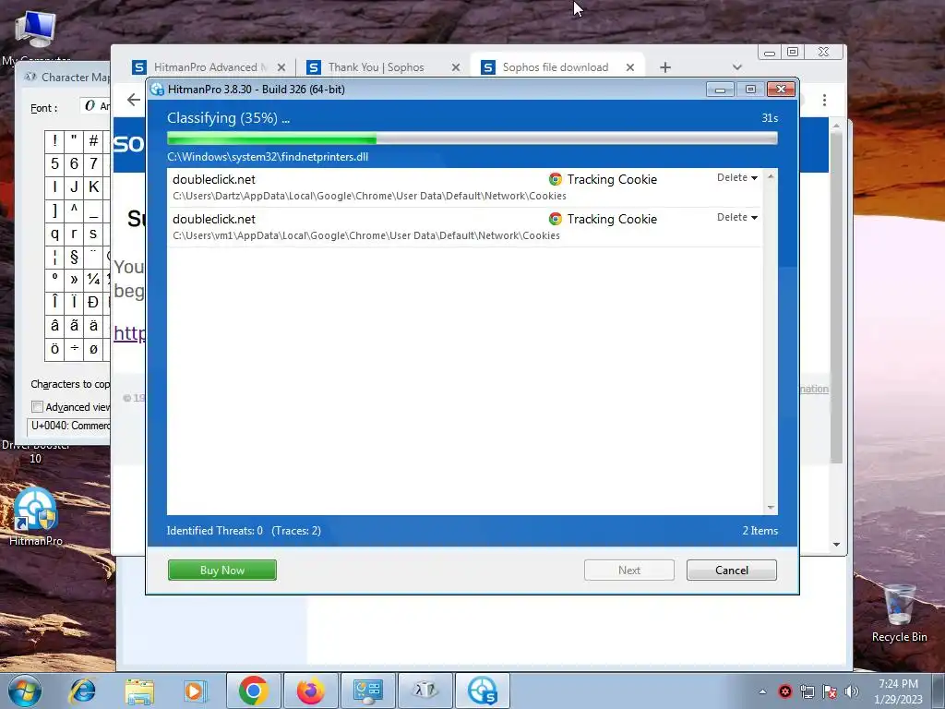Open Font dropdown in Character Map
945x709 pixels.
[95, 106]
